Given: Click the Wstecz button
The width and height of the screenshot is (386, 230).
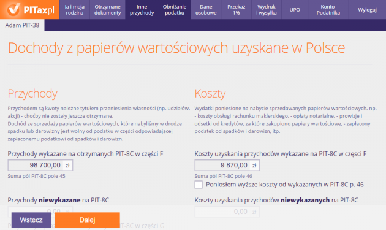Looking at the screenshot, I should (x=31, y=220).
